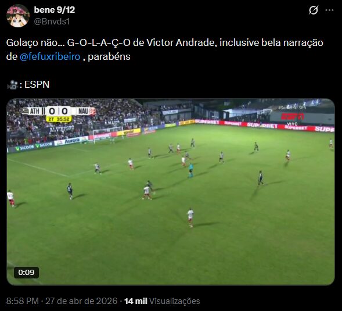Click the Aurora advertising board in the video
The height and width of the screenshot is (311, 342).
(x=71, y=141)
